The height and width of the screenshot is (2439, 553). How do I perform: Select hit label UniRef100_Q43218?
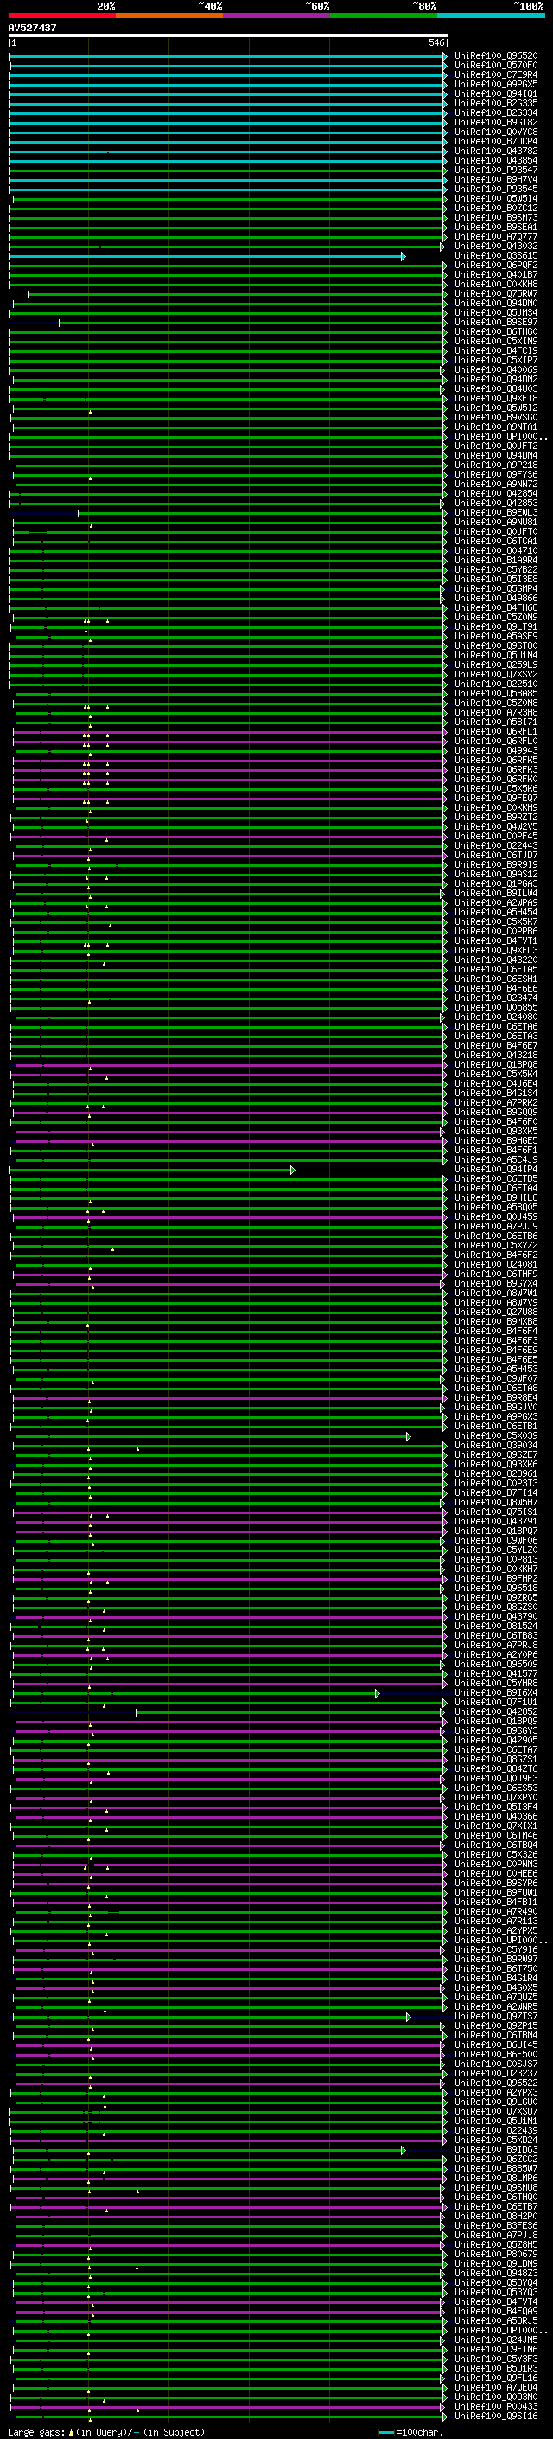tap(495, 1055)
